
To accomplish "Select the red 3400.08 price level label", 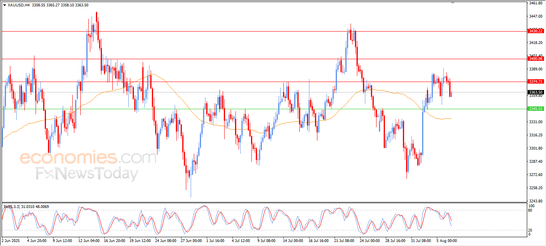I will [x=536, y=59].
